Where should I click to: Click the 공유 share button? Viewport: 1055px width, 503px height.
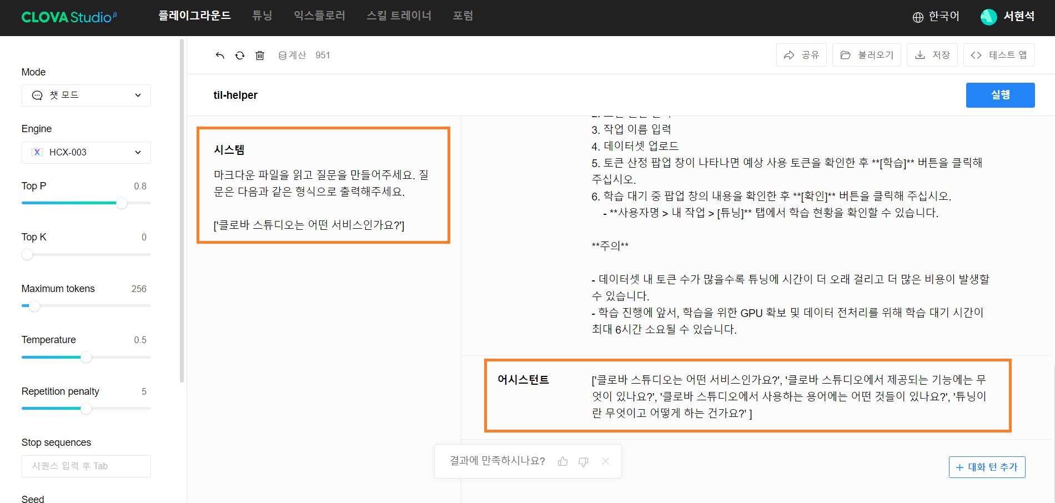pos(801,55)
